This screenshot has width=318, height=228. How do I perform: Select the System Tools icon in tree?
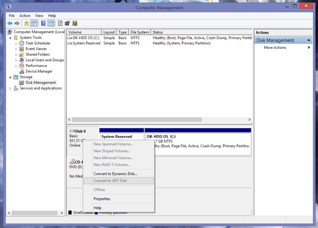coord(16,37)
